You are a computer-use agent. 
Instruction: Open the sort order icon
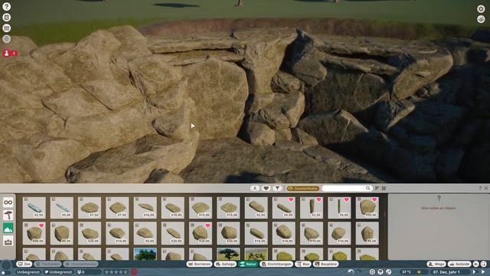click(377, 188)
